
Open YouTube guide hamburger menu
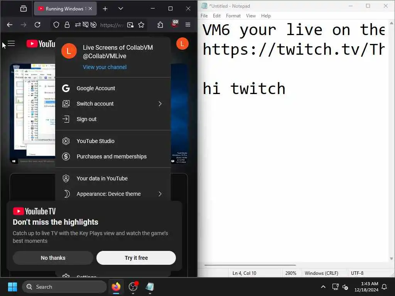[x=11, y=44]
